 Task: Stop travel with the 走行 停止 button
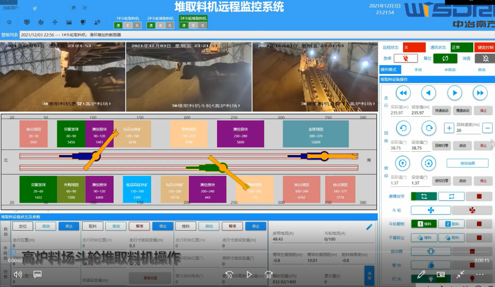pyautogui.click(x=483, y=110)
